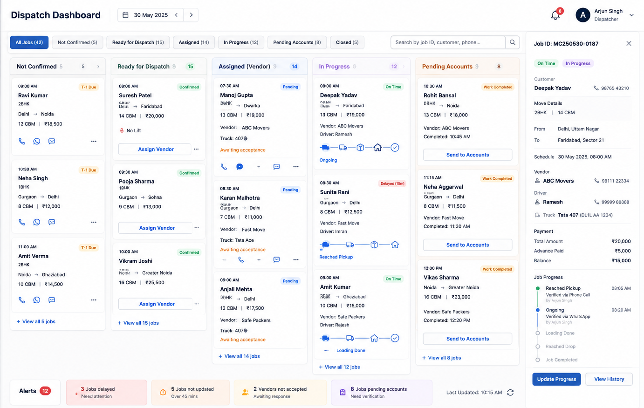Click chat bubble icon on Manoj Gupta card
The width and height of the screenshot is (644, 408).
tap(240, 167)
